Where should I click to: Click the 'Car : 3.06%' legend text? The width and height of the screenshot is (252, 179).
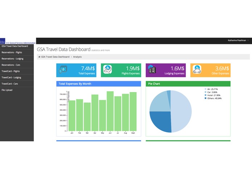(x=212, y=92)
